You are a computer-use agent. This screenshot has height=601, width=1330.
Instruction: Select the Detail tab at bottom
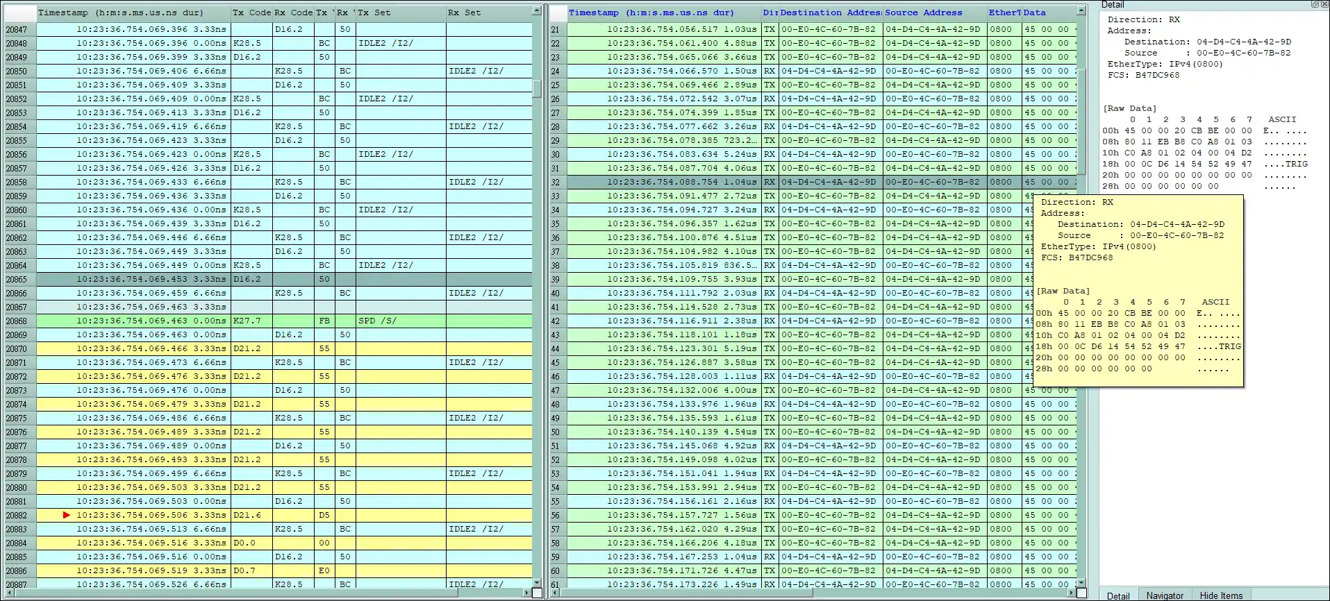click(x=1118, y=595)
